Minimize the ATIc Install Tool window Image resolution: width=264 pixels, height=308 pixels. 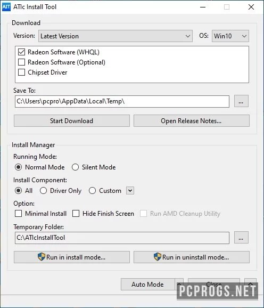(x=203, y=7)
